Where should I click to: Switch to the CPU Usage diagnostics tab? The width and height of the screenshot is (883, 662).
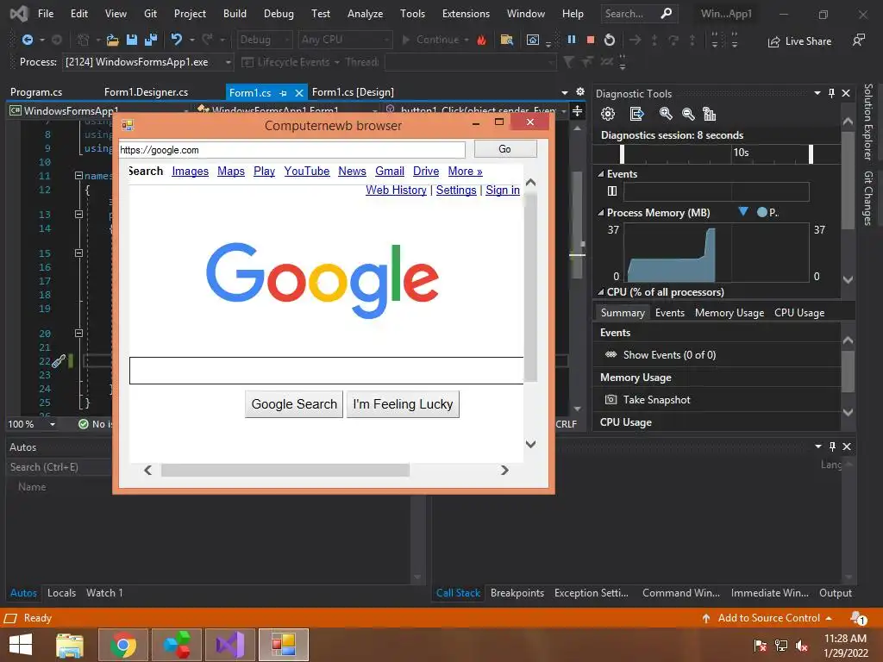pos(799,313)
